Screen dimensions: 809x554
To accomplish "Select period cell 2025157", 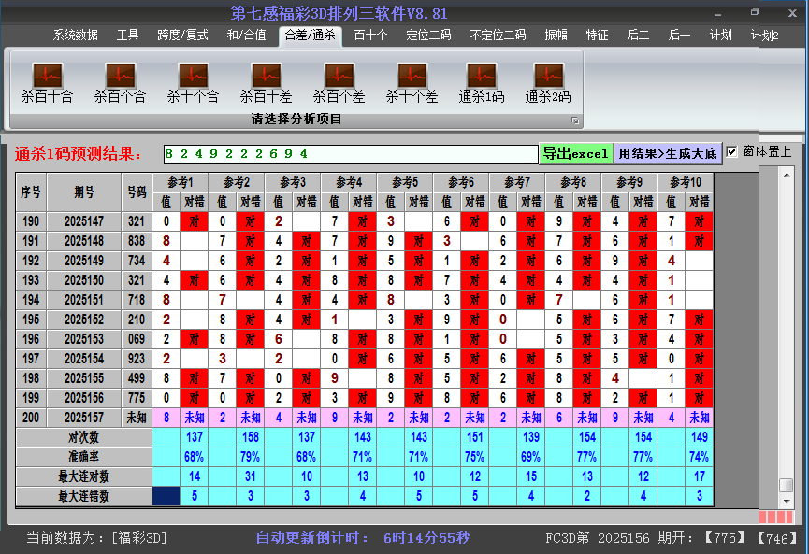I will tap(84, 418).
